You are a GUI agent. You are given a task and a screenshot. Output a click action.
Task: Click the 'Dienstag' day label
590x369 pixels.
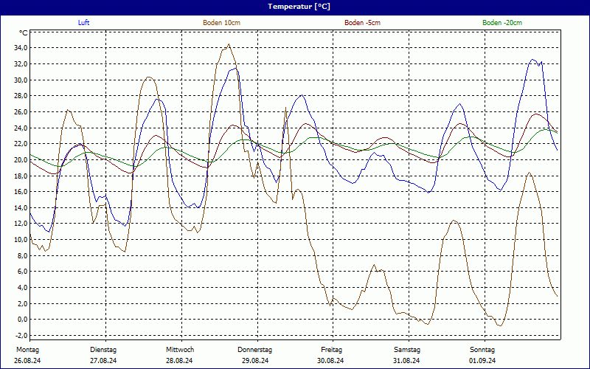click(x=103, y=350)
